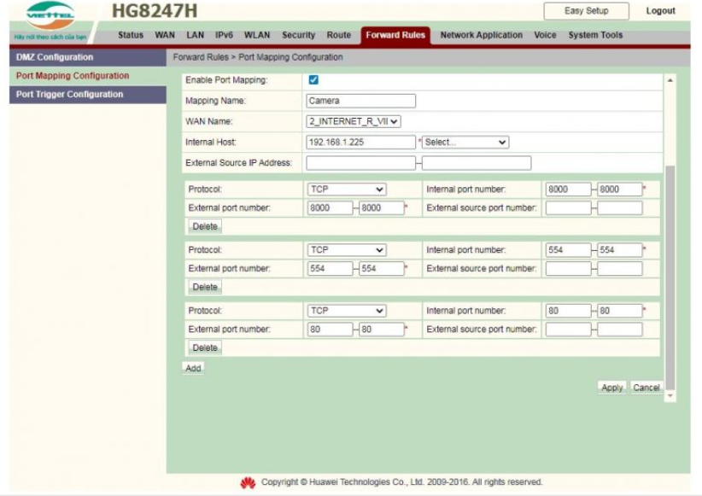The image size is (702, 496).
Task: Switch to the Security tab
Action: point(298,36)
